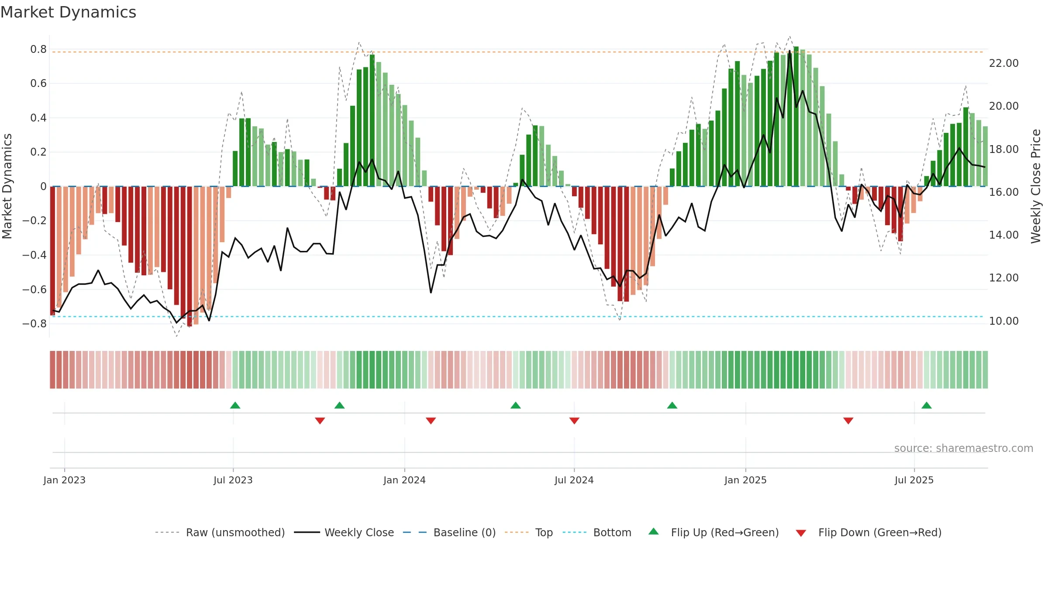Toggle the Flip Down (Green→Red) legend entry
Viewport: 1048px width, 590px height.
pyautogui.click(x=869, y=532)
